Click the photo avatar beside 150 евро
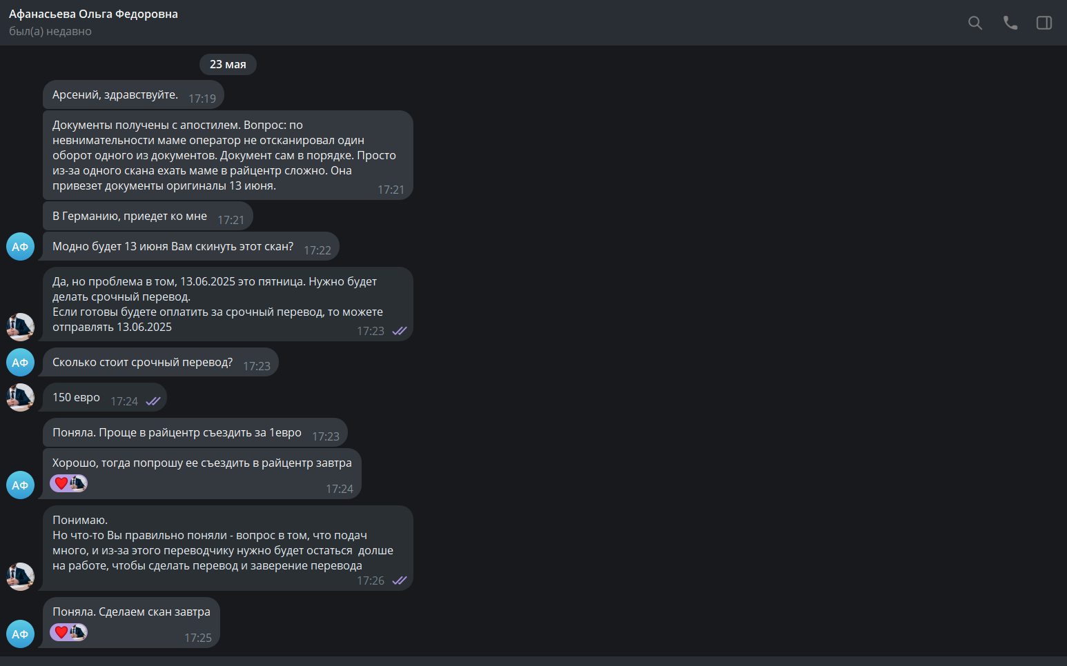Image resolution: width=1067 pixels, height=666 pixels. coord(20,398)
